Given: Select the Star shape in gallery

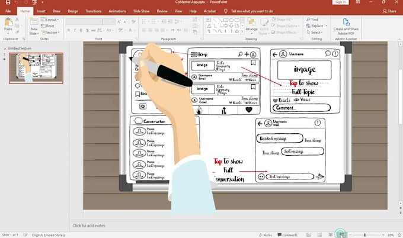Looking at the screenshot, I should [x=237, y=31].
